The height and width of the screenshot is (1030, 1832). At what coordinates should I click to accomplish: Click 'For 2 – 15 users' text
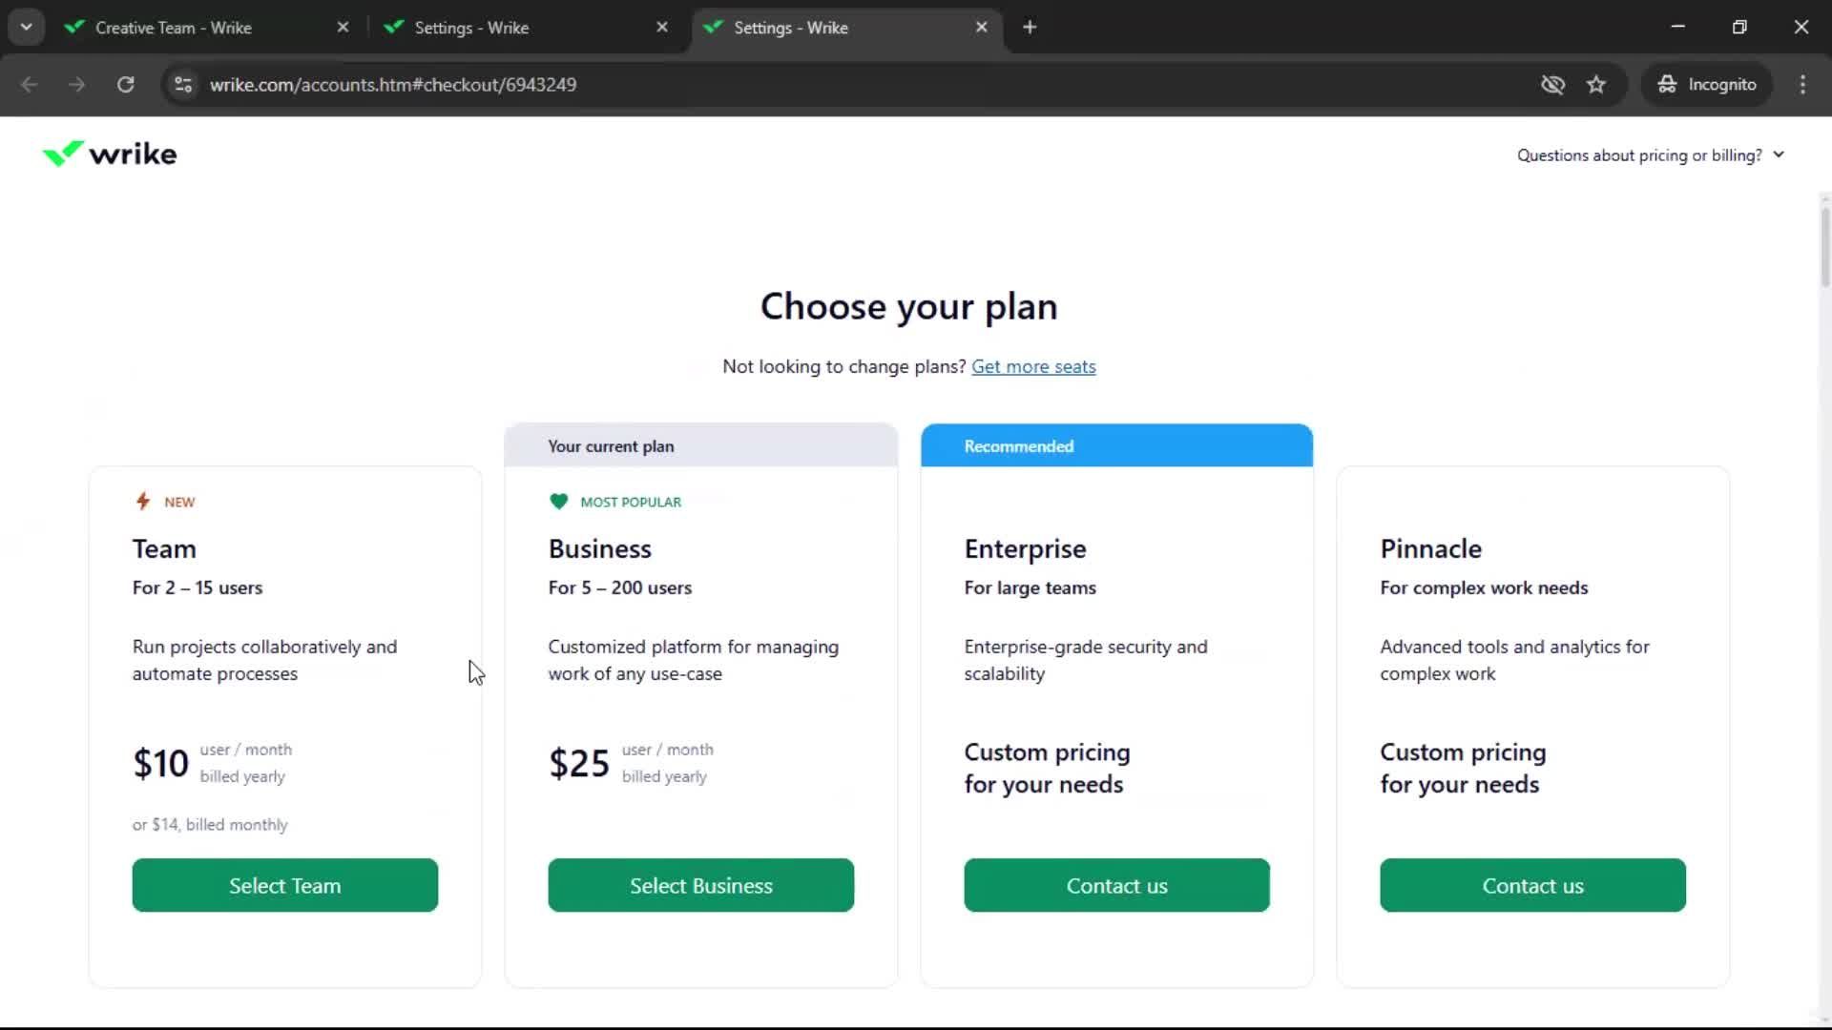tap(198, 588)
